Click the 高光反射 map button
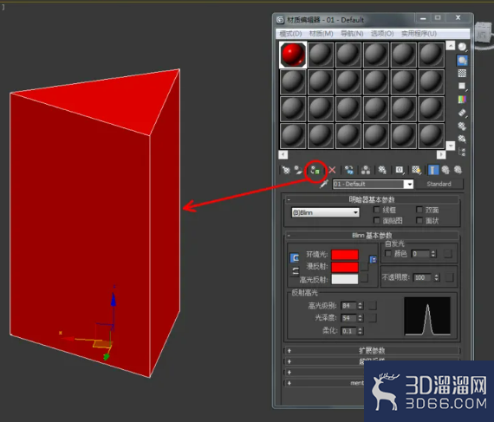This screenshot has width=494, height=422. (x=365, y=278)
